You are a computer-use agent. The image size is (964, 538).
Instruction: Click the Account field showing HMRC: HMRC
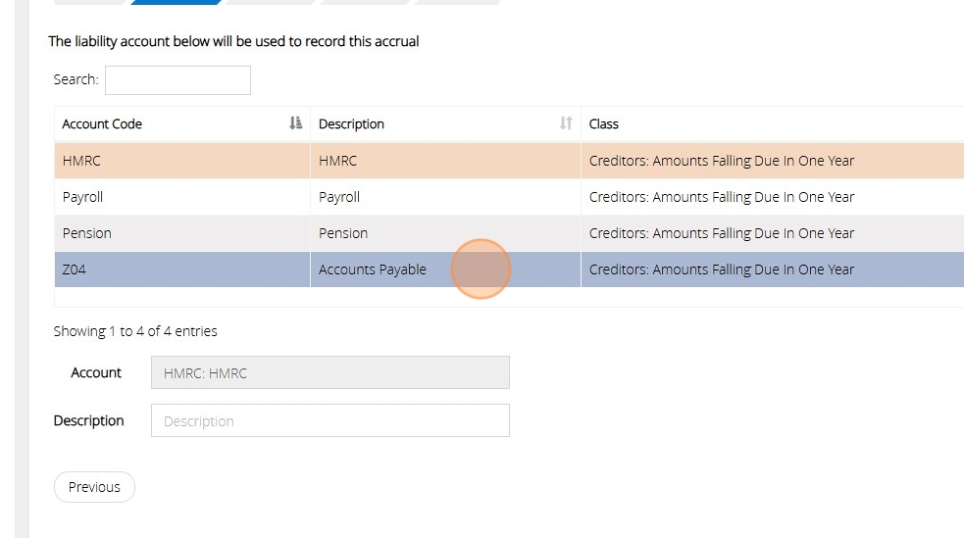click(x=330, y=372)
